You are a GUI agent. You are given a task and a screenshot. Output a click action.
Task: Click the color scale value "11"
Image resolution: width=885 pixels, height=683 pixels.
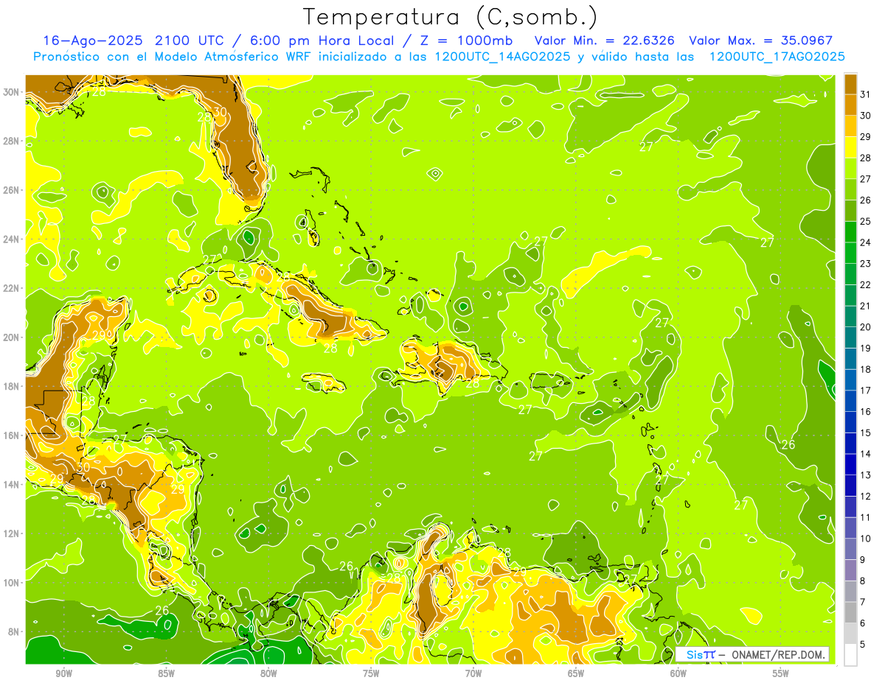[866, 517]
